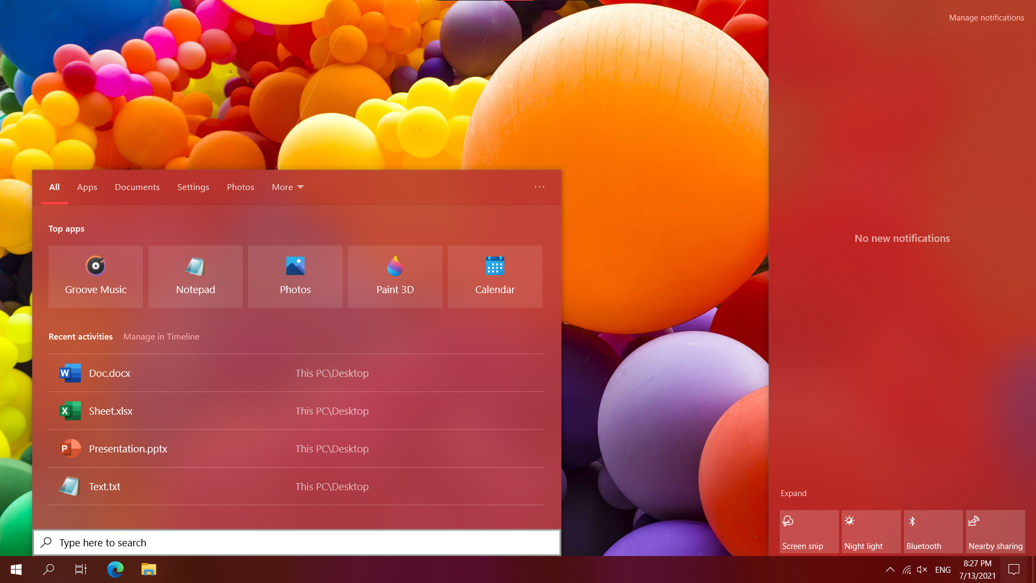Enable Nearby sharing feature
The width and height of the screenshot is (1036, 583).
(x=995, y=532)
